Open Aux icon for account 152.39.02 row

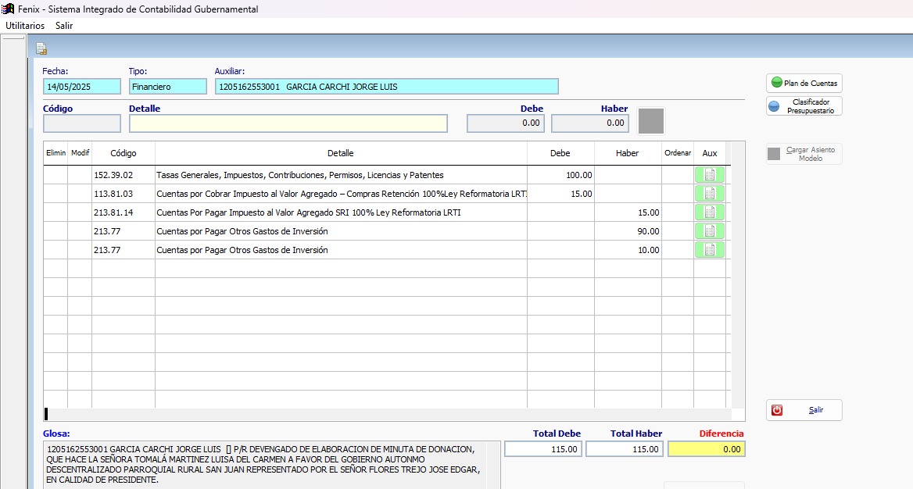[x=709, y=175]
